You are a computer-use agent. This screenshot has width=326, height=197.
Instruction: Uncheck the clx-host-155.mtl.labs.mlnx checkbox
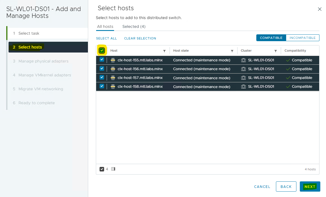click(x=102, y=60)
